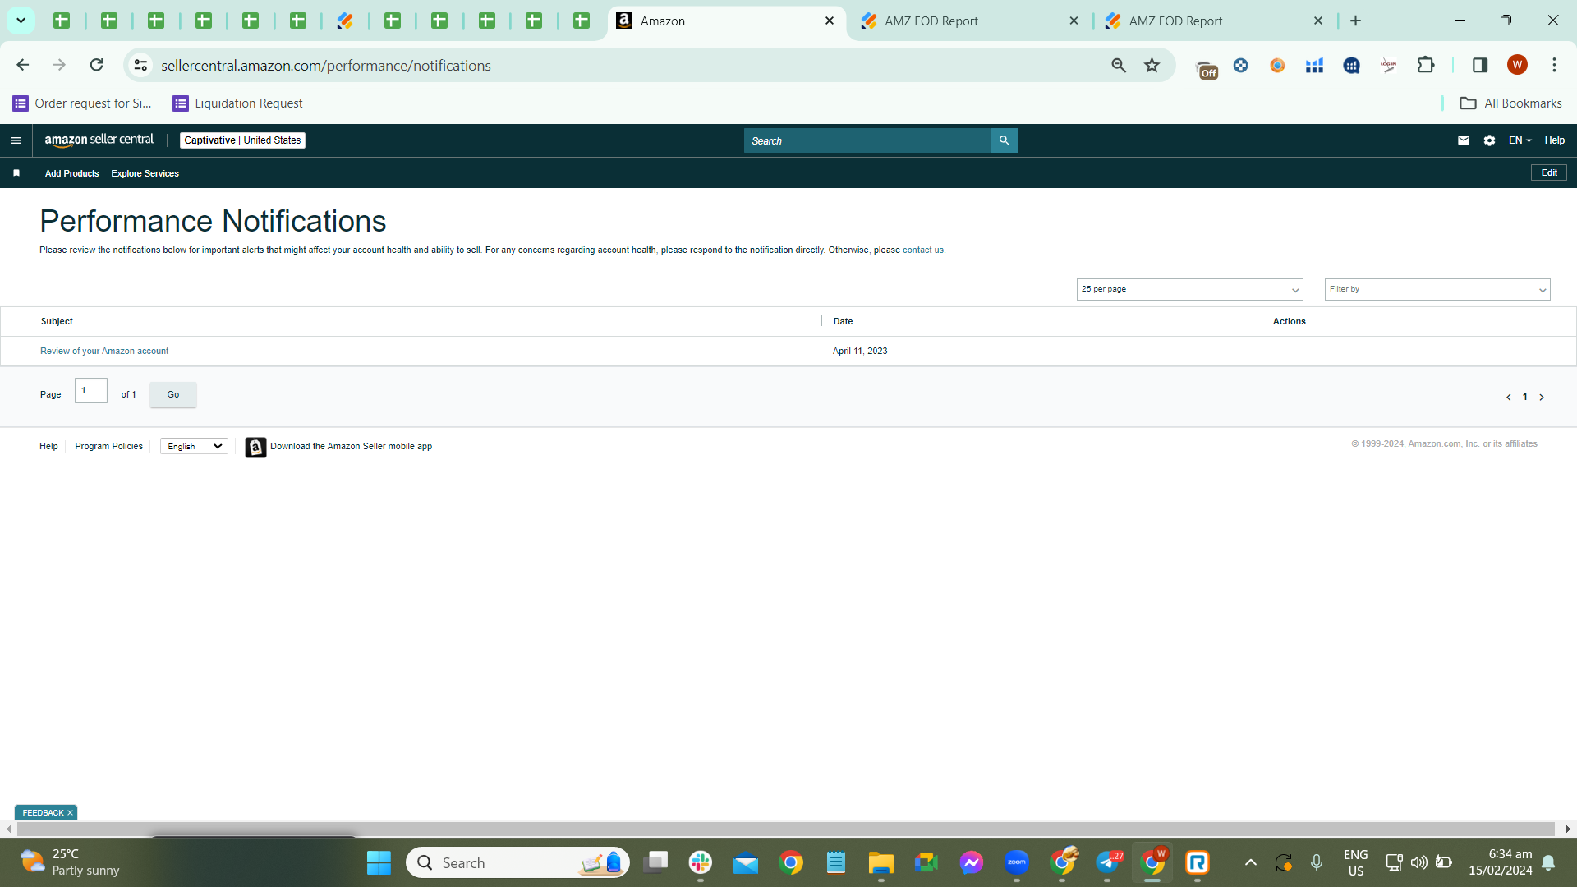Click the page number input box
Image resolution: width=1577 pixels, height=887 pixels.
coord(90,391)
